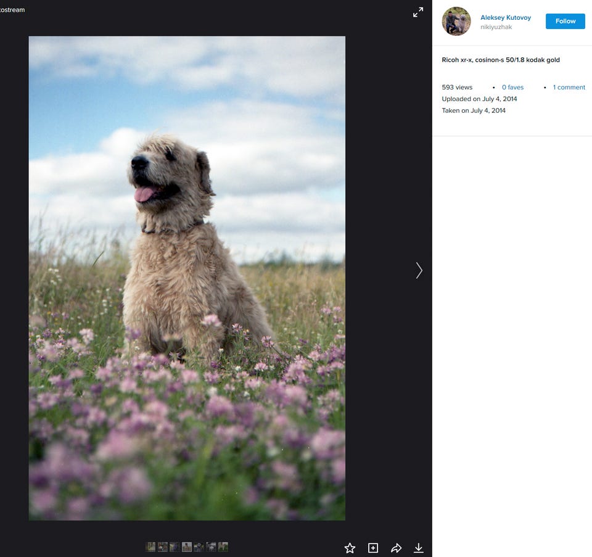Download the photo with the download icon
The width and height of the screenshot is (592, 557).
[x=418, y=548]
